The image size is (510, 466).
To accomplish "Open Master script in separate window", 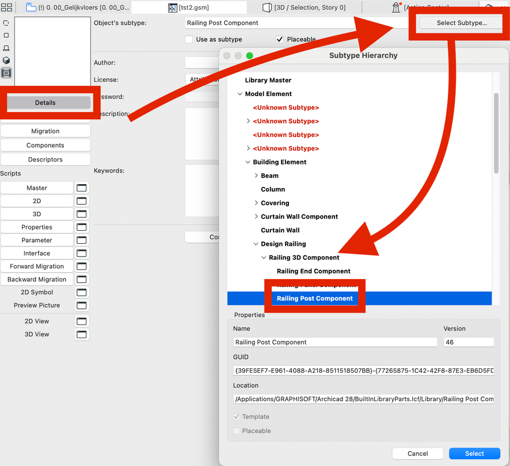I will point(81,188).
